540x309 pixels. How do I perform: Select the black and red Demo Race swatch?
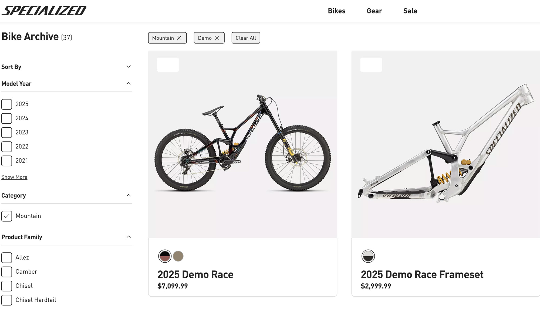(x=165, y=256)
